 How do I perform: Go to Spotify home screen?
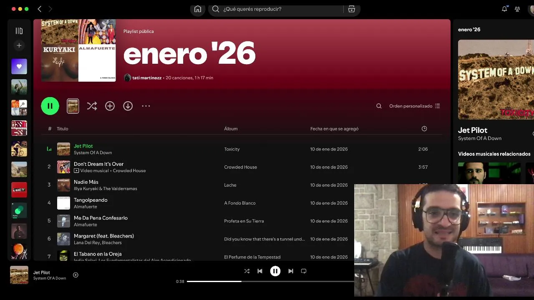tap(198, 9)
